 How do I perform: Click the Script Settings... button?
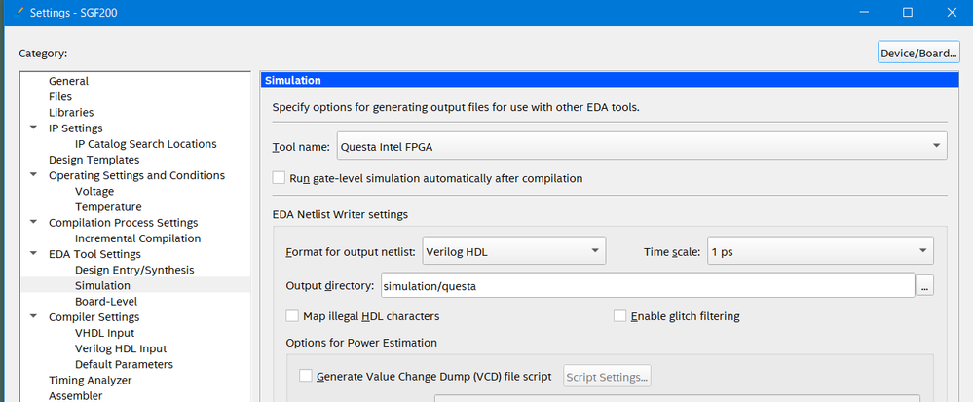pyautogui.click(x=607, y=377)
